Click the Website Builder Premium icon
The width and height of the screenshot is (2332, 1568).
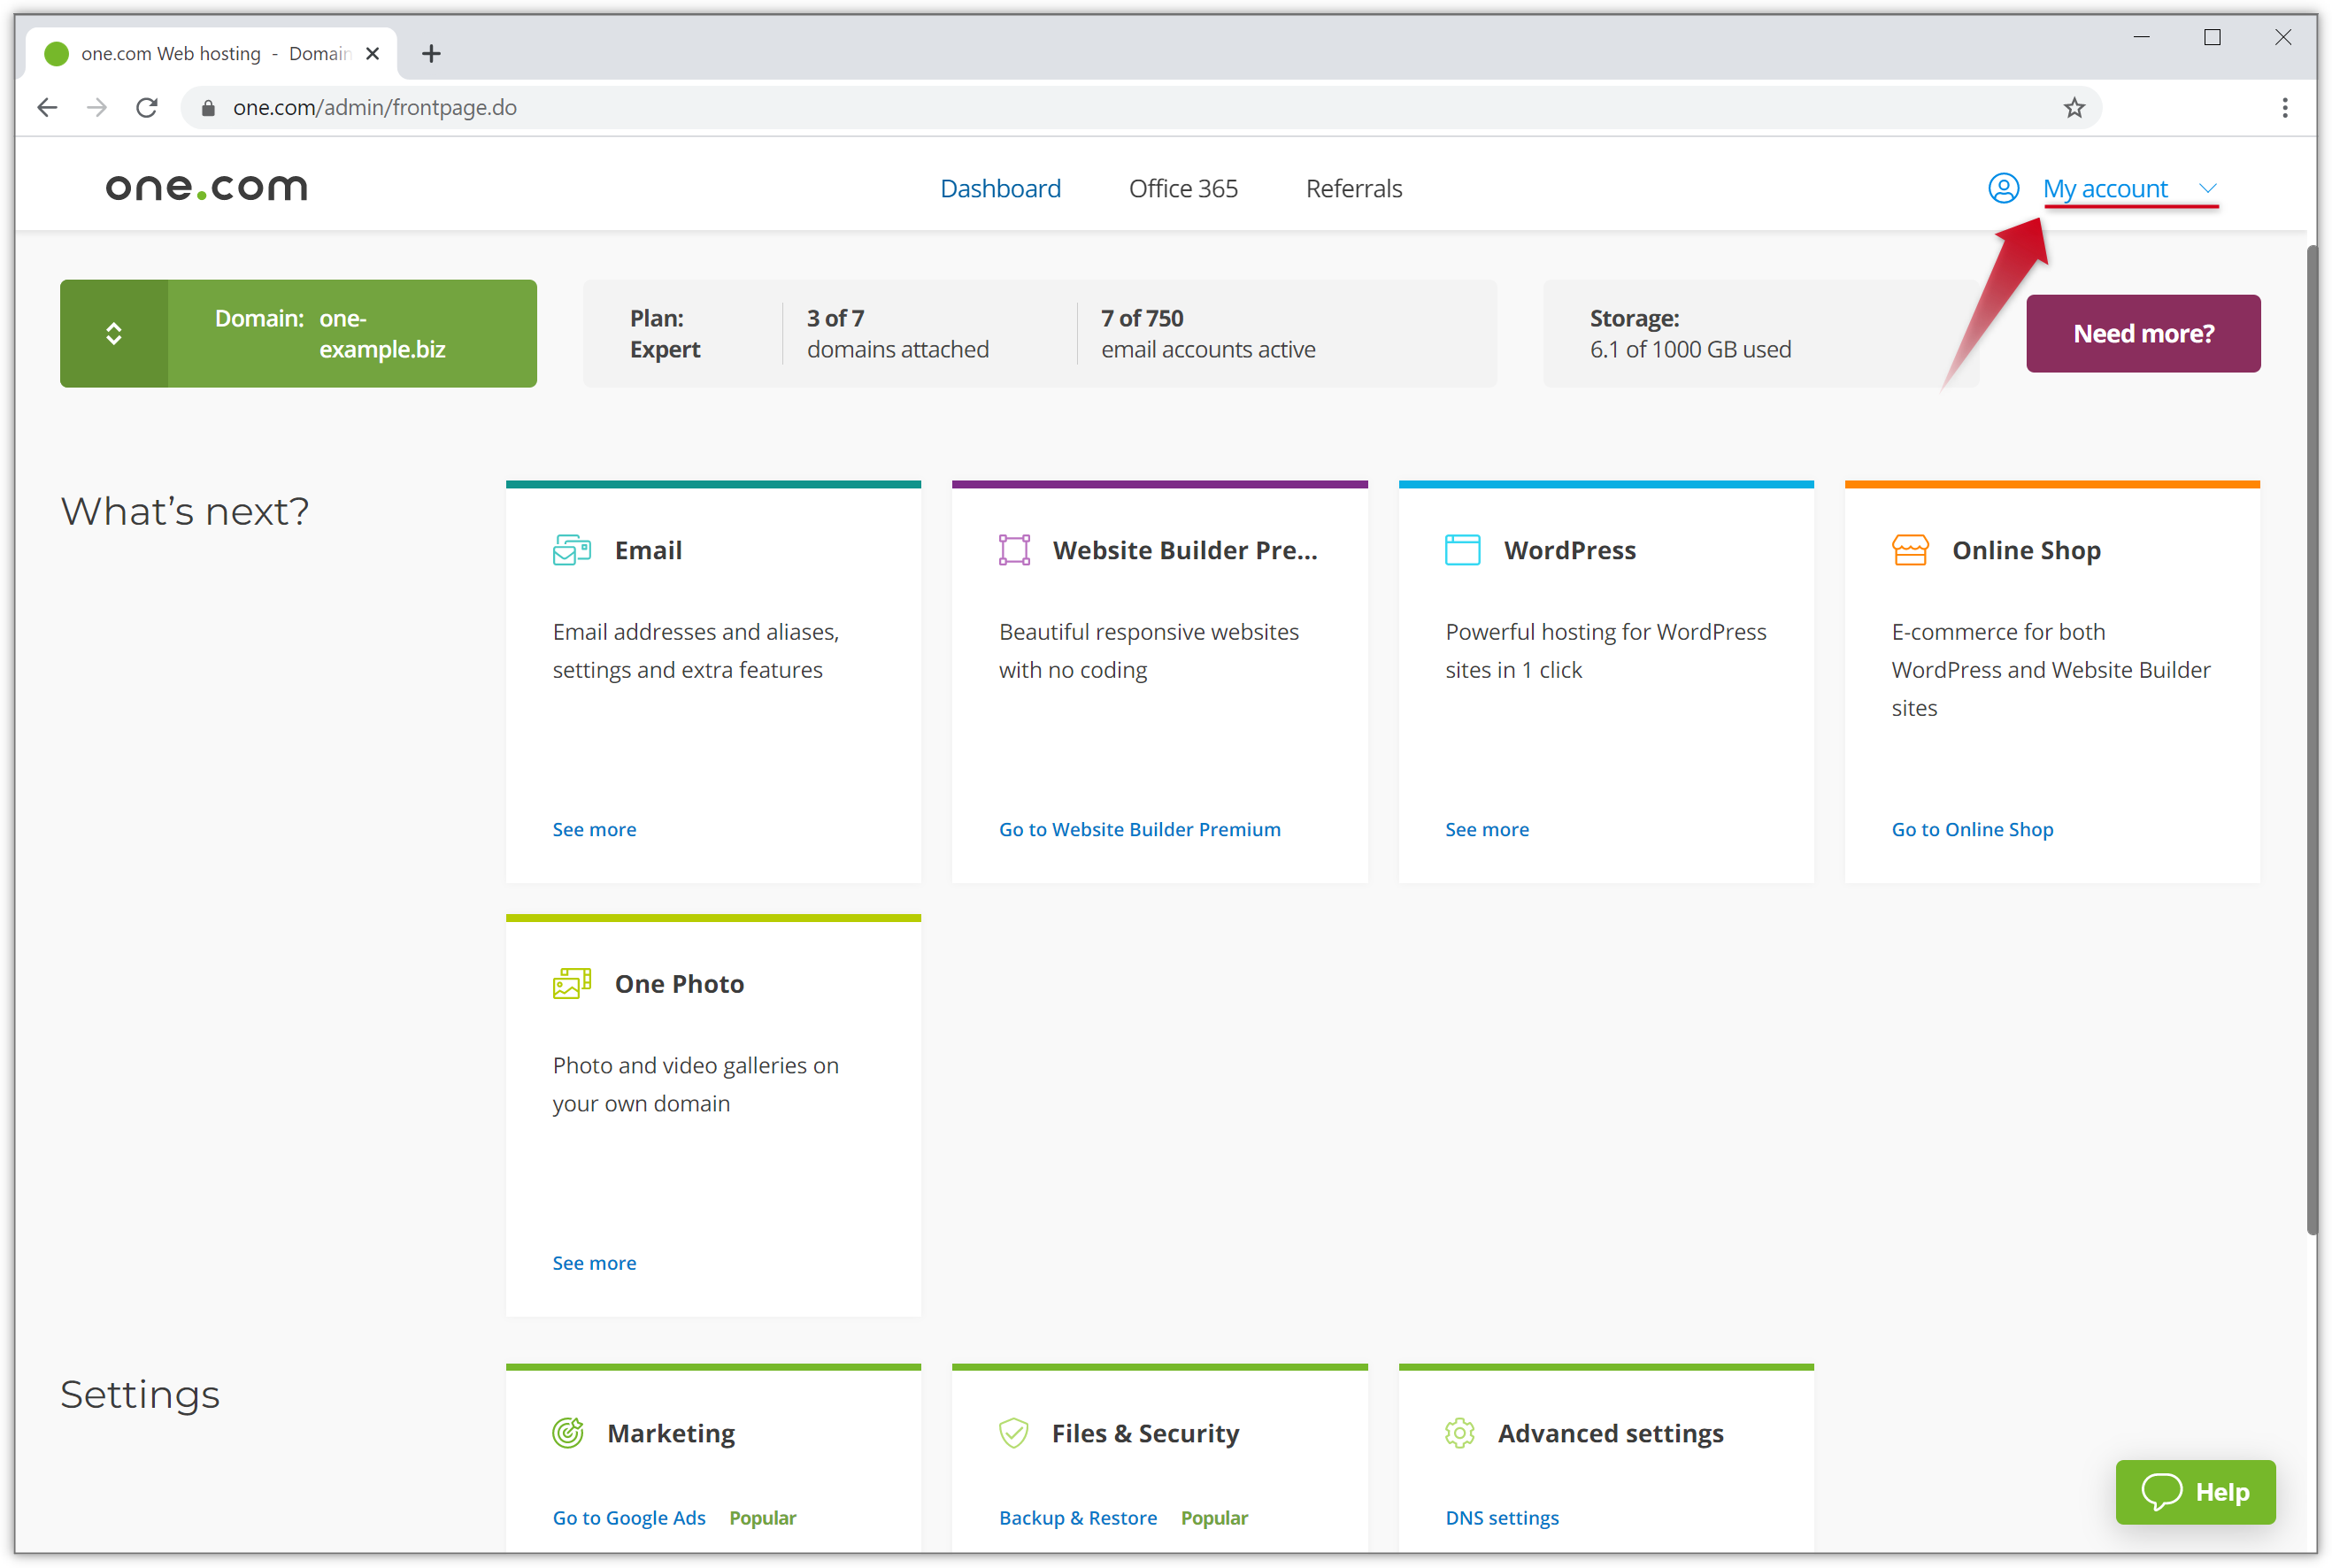[1014, 550]
